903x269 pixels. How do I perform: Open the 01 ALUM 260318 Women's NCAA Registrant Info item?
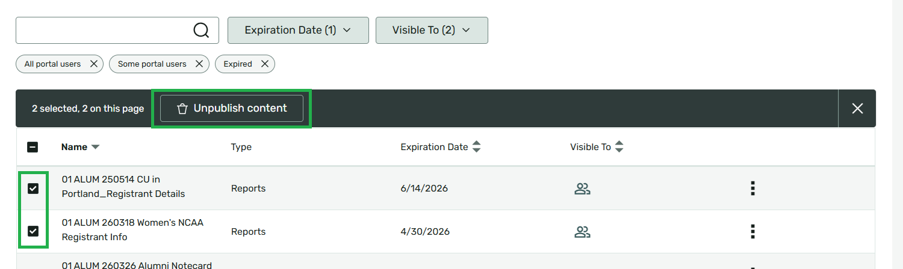[133, 230]
